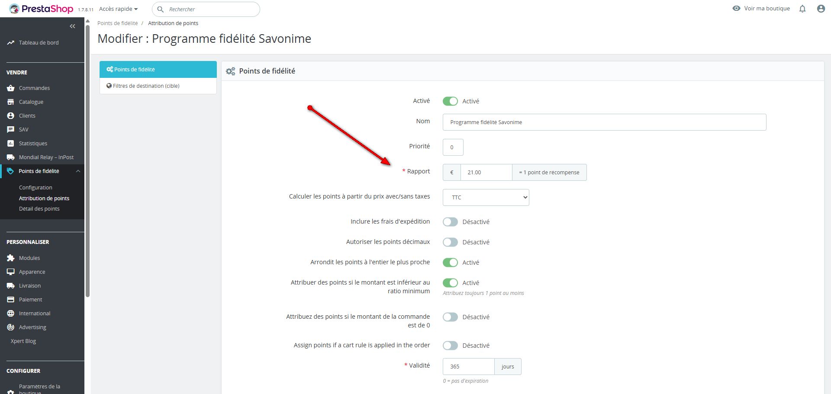Click the Statistiques chart icon
Viewport: 831px width, 394px height.
[x=11, y=144]
